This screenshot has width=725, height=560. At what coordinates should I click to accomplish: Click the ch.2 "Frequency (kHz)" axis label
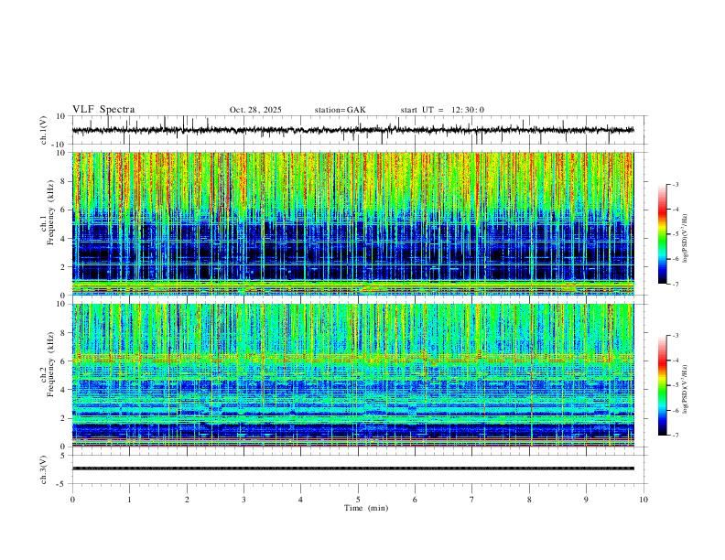[50, 364]
